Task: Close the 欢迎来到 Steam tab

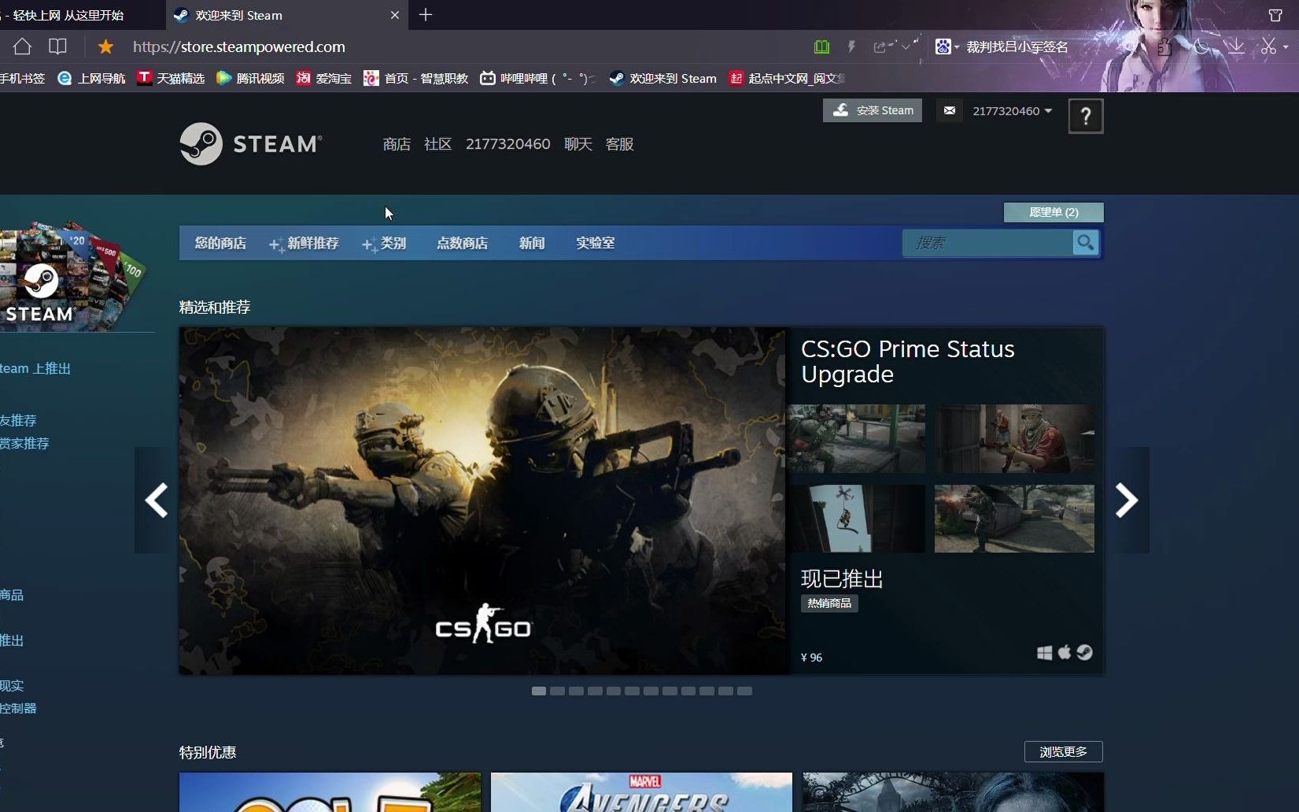Action: [395, 15]
